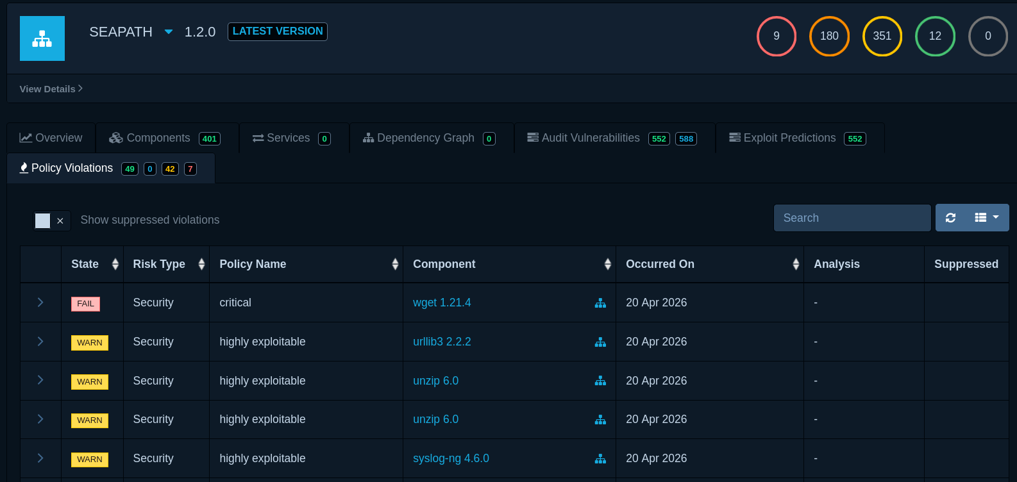Image resolution: width=1017 pixels, height=482 pixels.
Task: Click the 401 badge on Components tab
Action: point(210,138)
